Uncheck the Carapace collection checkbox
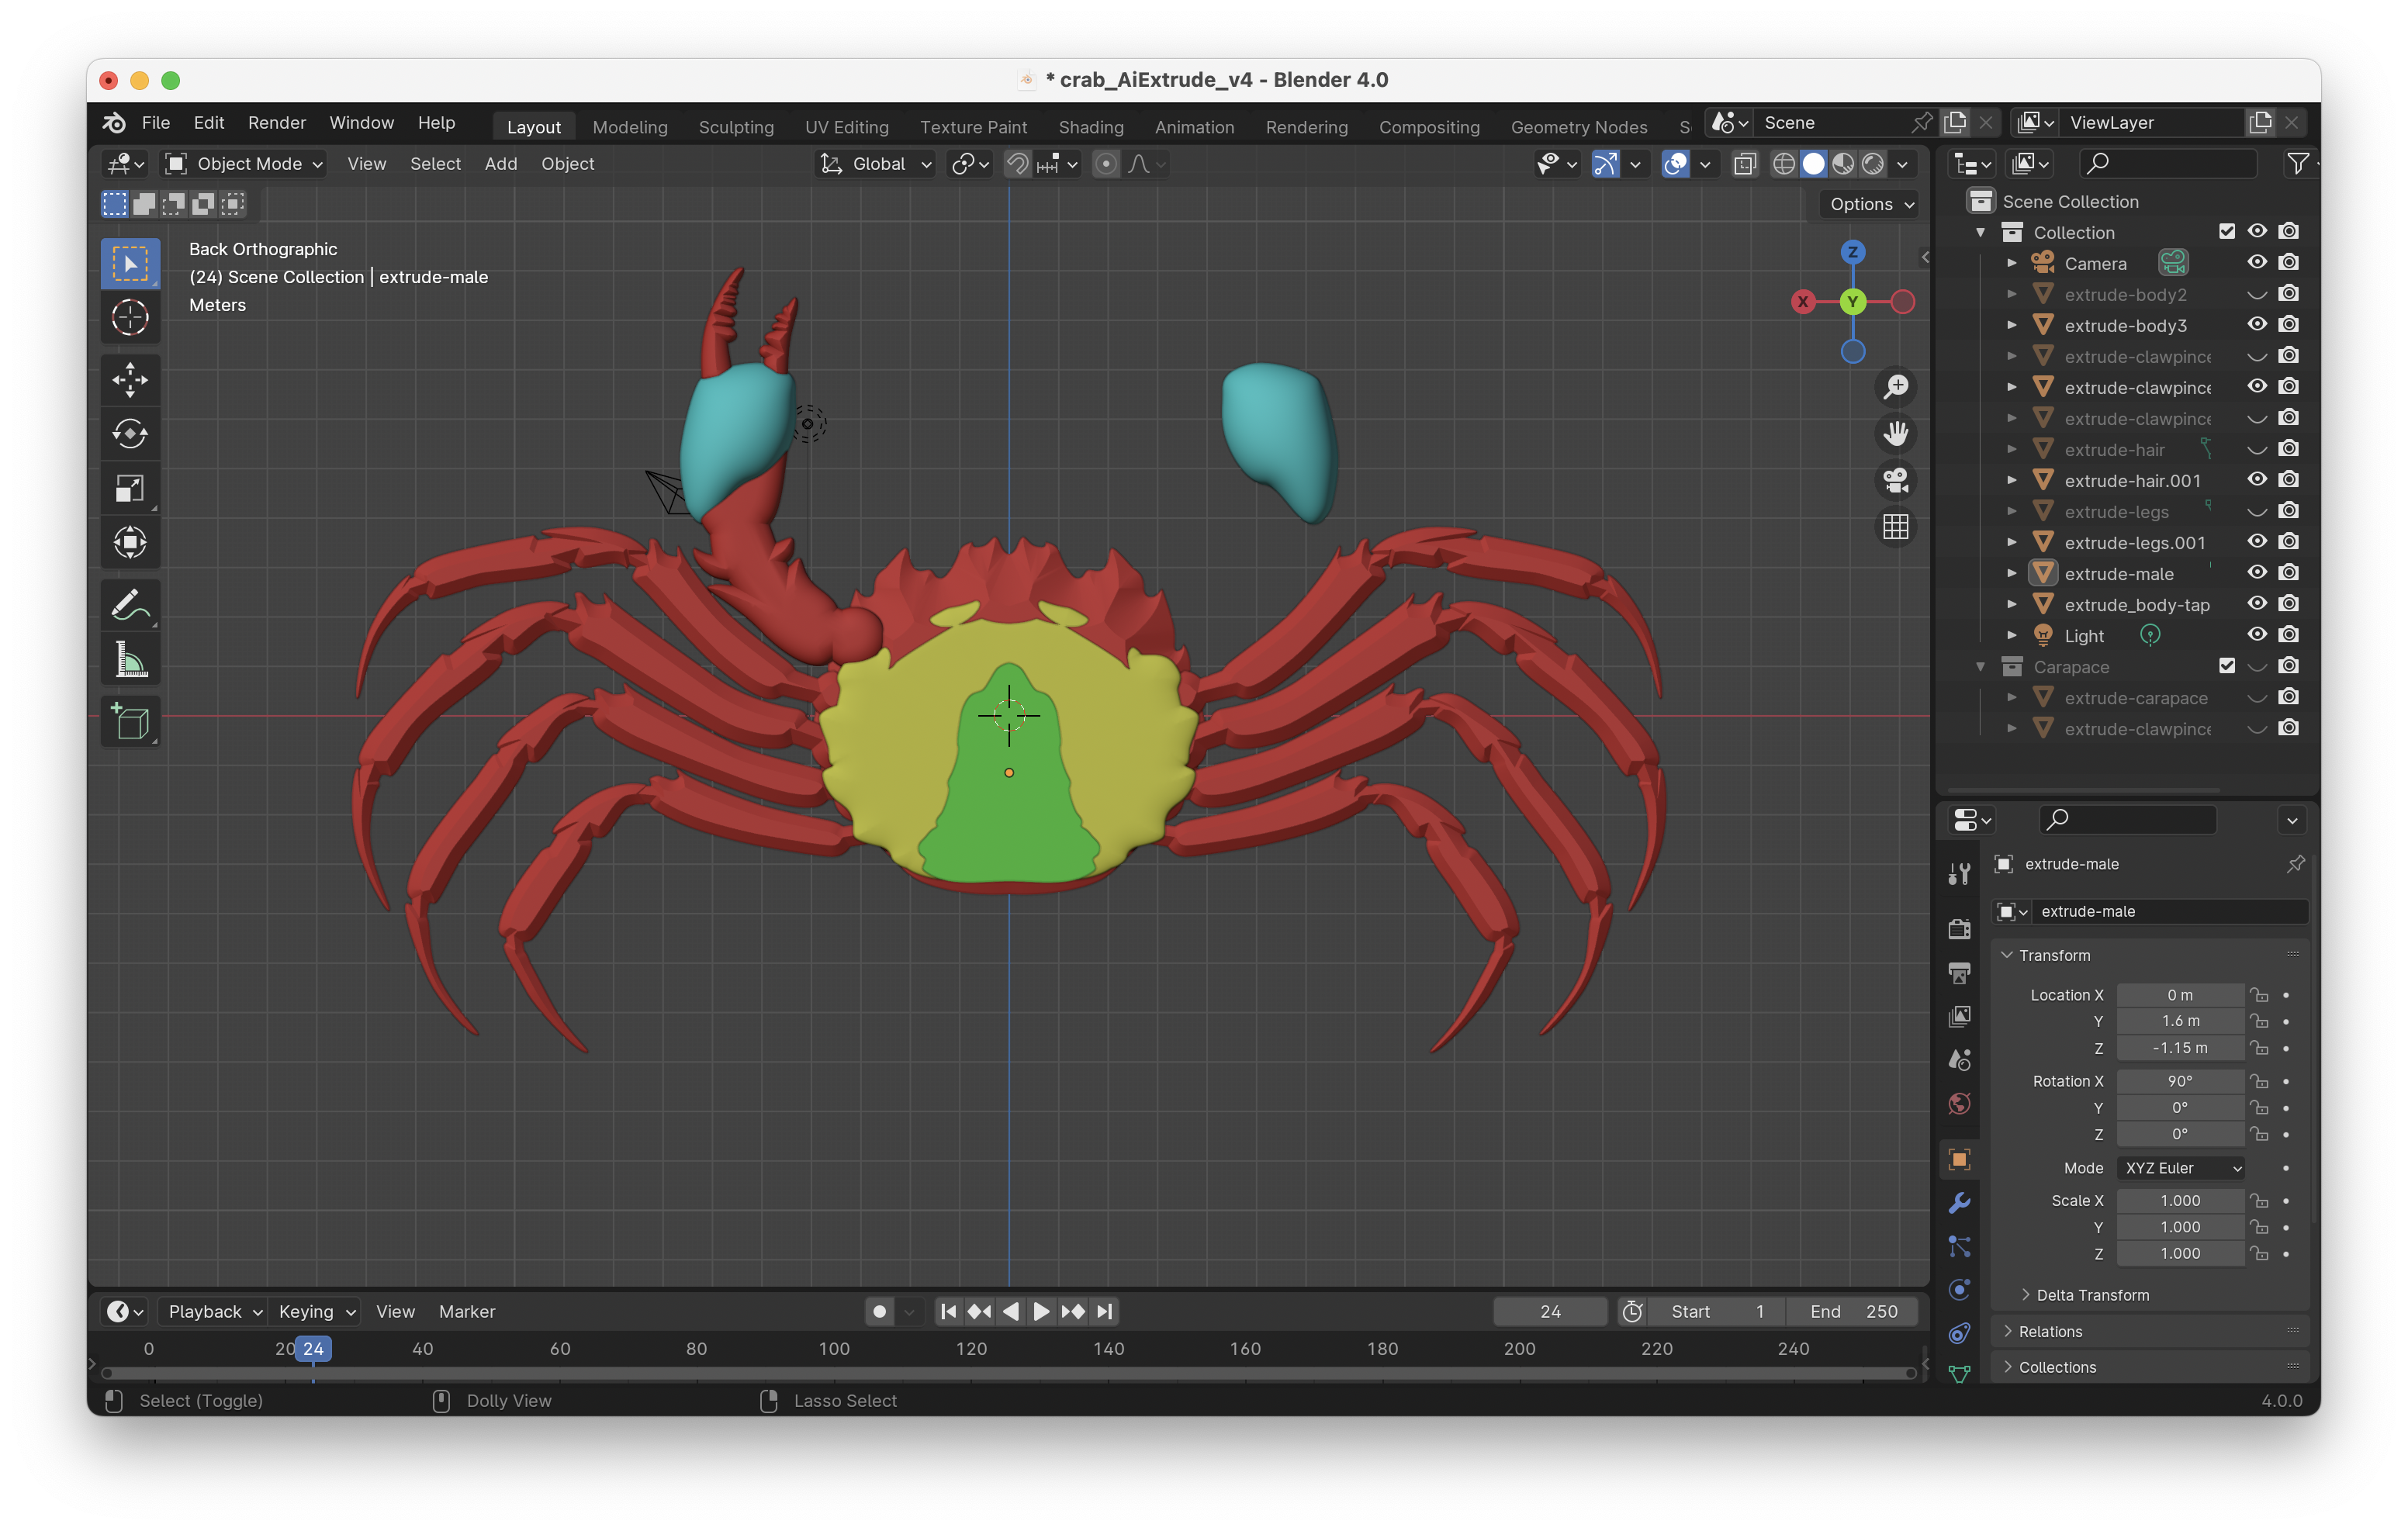This screenshot has height=1531, width=2408. 2226,666
